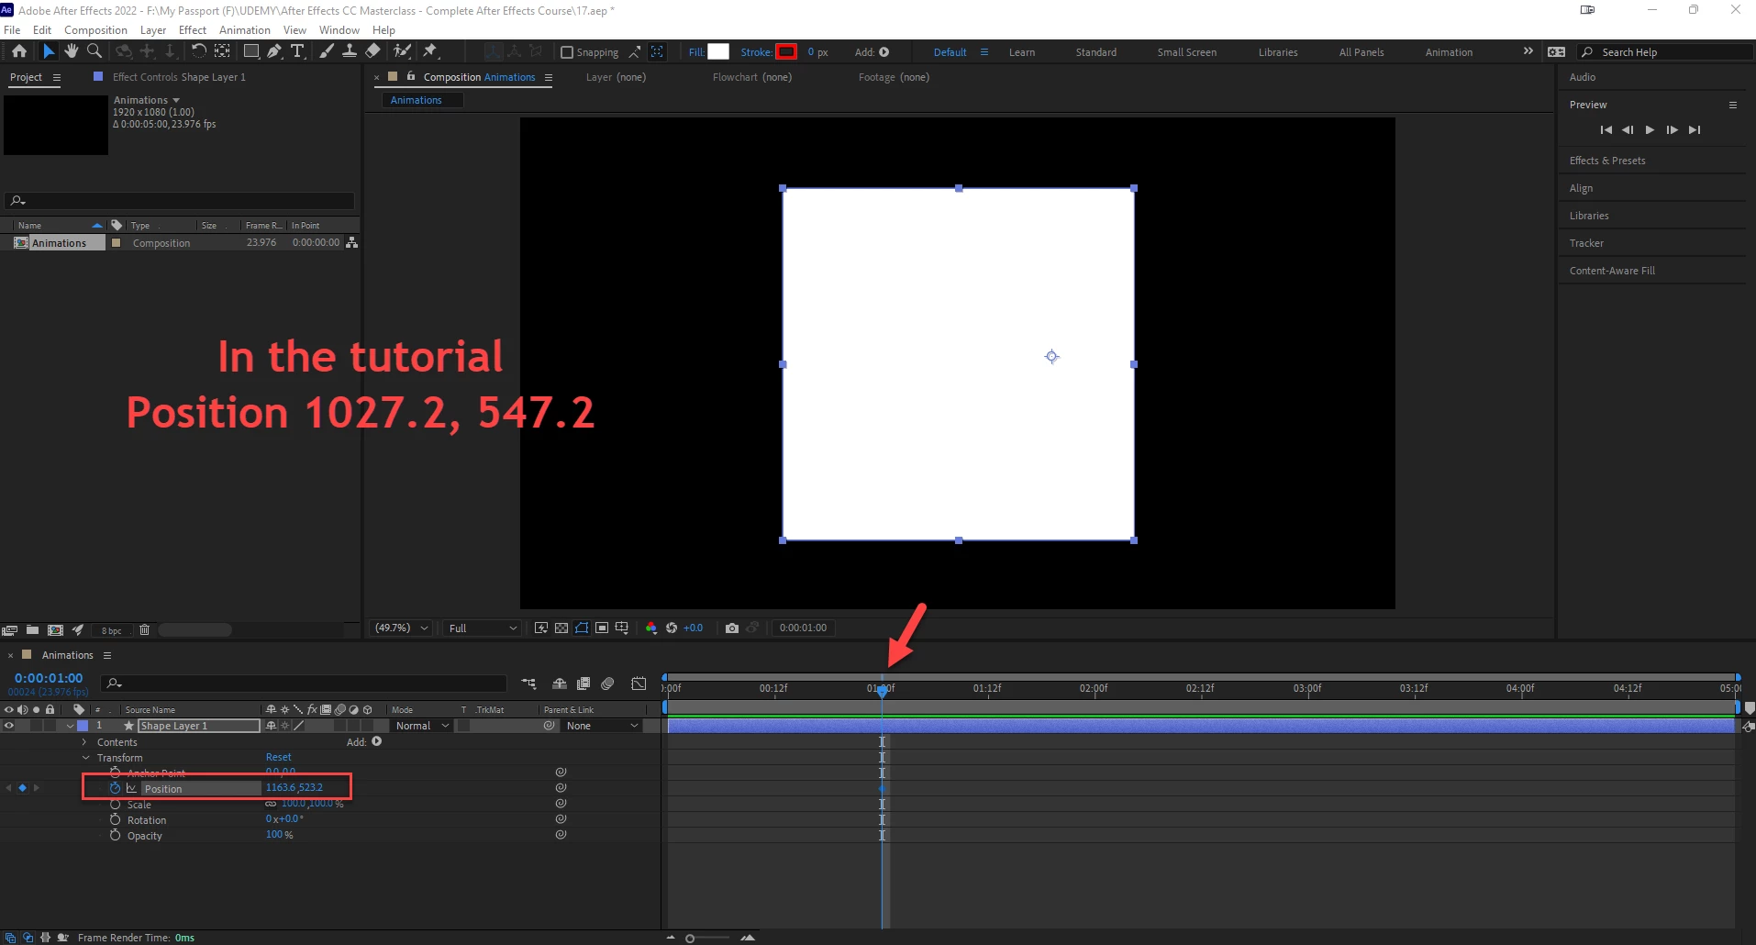Open the Graph Editor icon in timeline

coord(639,684)
